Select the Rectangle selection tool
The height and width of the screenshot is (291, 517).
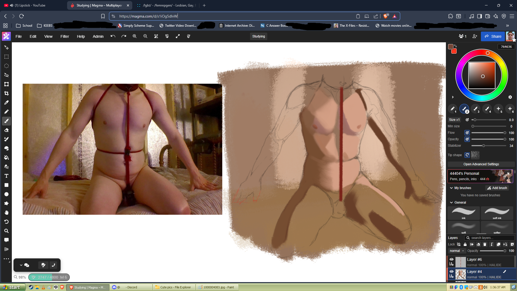point(6,57)
